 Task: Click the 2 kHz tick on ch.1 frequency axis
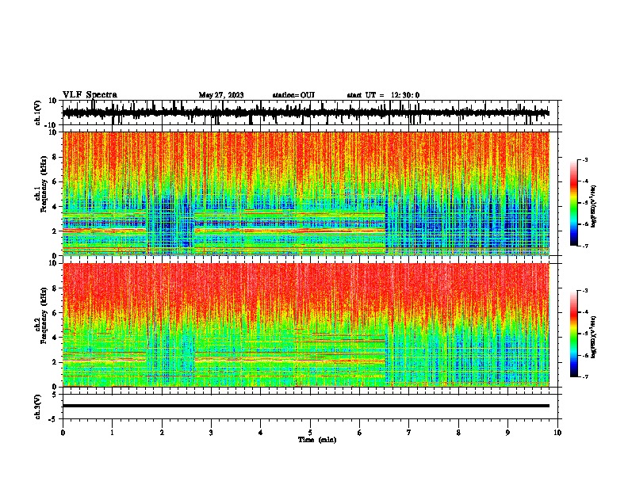(55, 231)
